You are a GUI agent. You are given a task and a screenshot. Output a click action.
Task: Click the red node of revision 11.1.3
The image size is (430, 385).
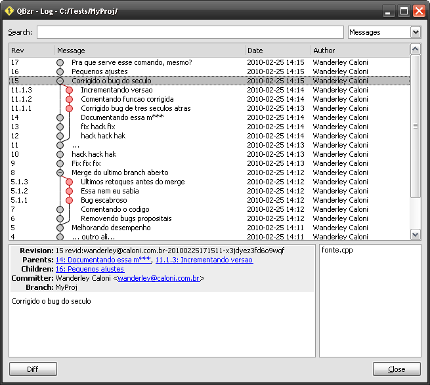[69, 90]
